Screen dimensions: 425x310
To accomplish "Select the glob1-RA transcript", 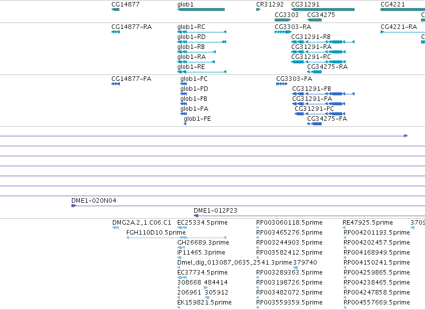I will [196, 62].
